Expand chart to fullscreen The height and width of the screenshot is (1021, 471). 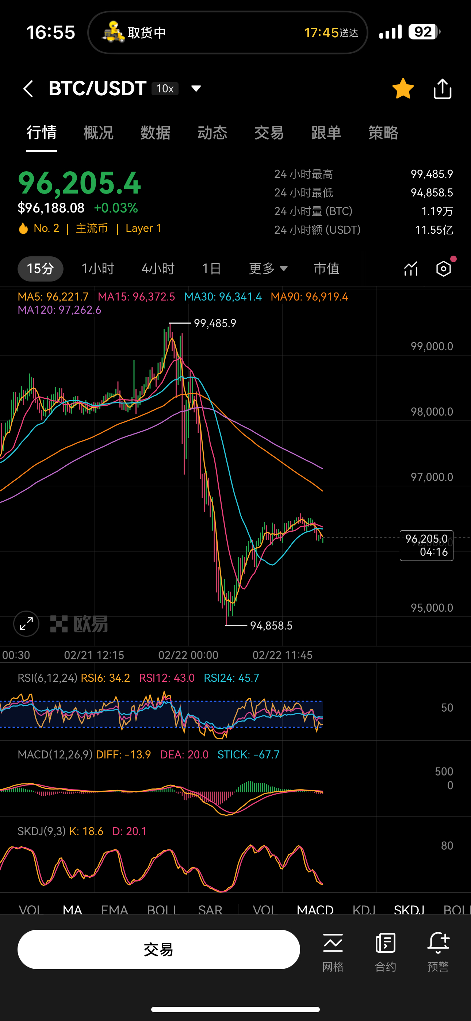(26, 623)
